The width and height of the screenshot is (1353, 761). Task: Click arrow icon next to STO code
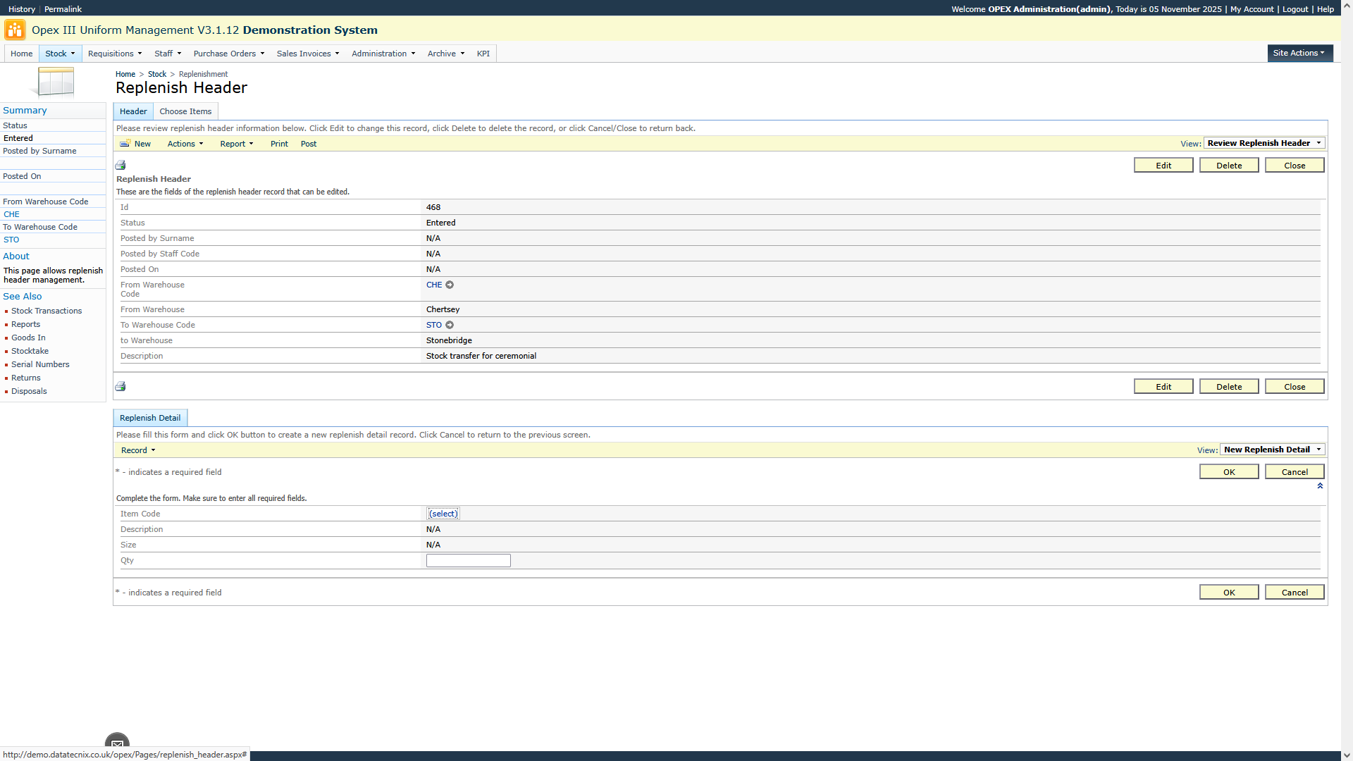(x=450, y=326)
